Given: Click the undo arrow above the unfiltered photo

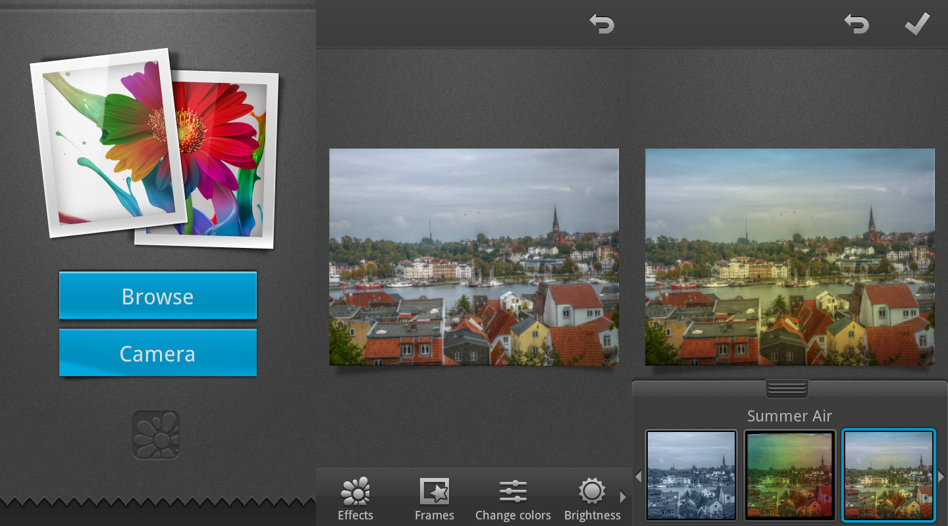Looking at the screenshot, I should 602,25.
